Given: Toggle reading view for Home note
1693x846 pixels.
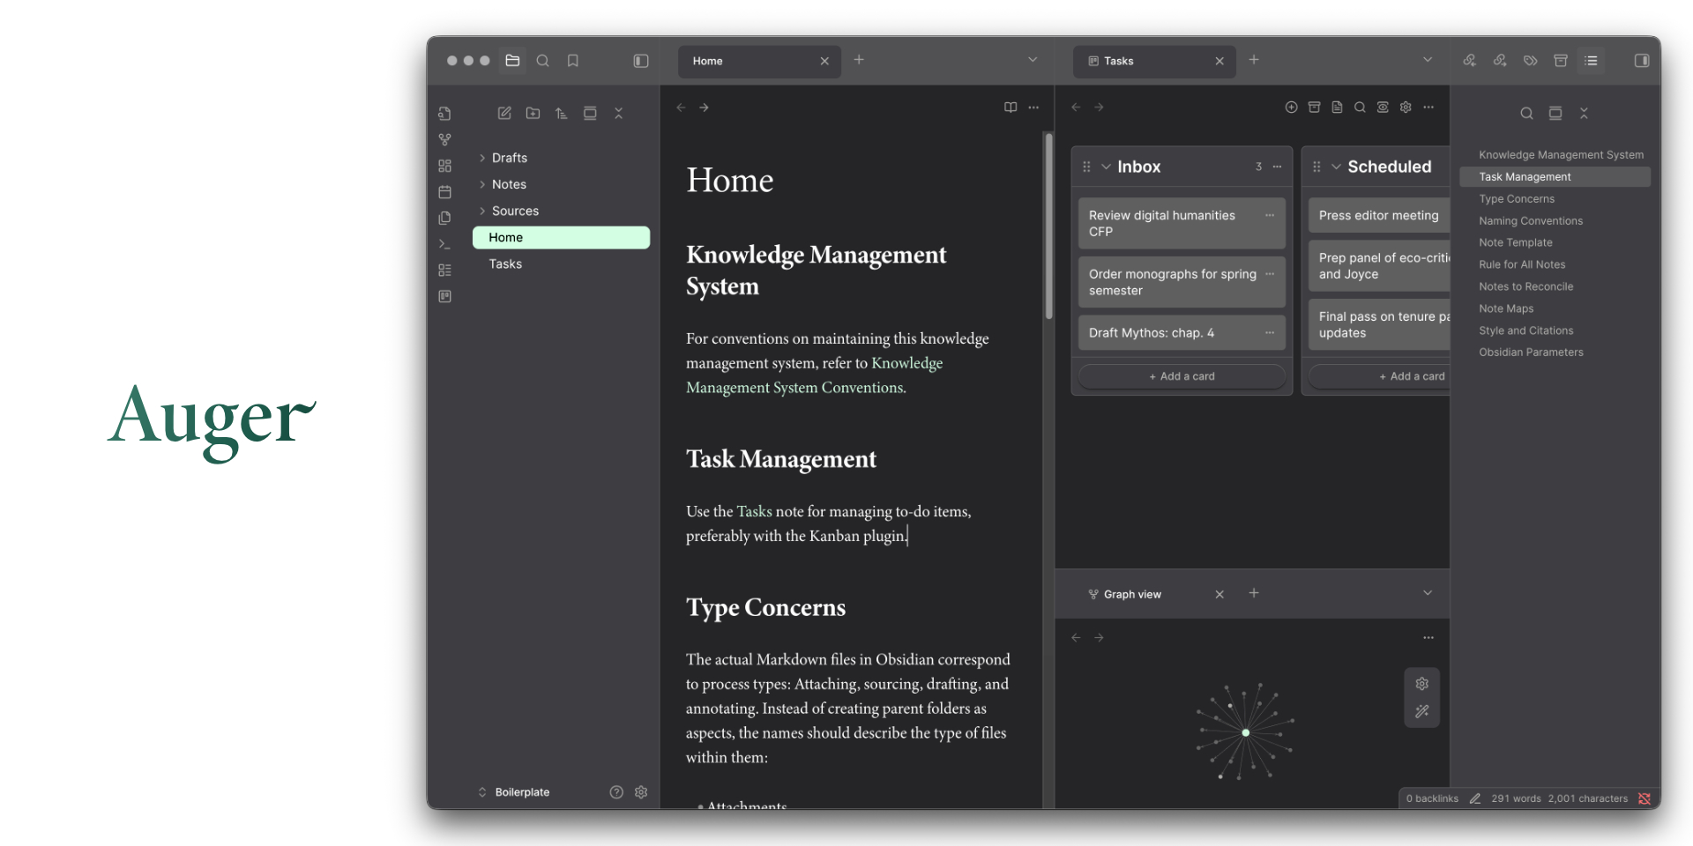Looking at the screenshot, I should point(1011,107).
